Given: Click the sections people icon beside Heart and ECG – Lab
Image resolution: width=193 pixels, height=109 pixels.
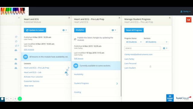Looking at the screenshot, I should click(x=66, y=72).
